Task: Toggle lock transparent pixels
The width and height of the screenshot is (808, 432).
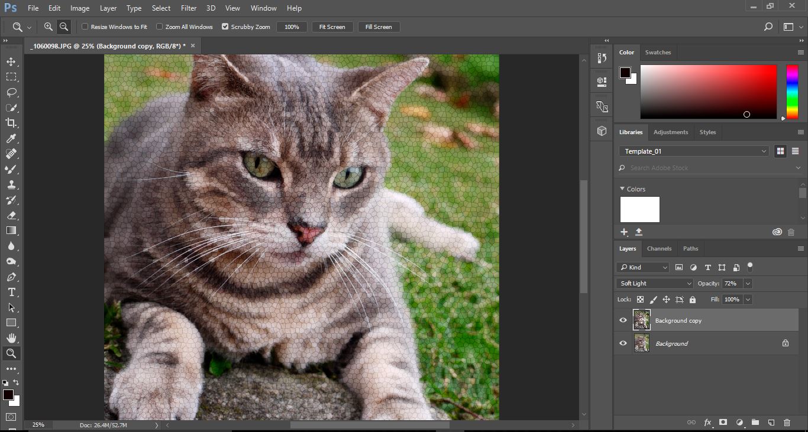Action: click(640, 300)
